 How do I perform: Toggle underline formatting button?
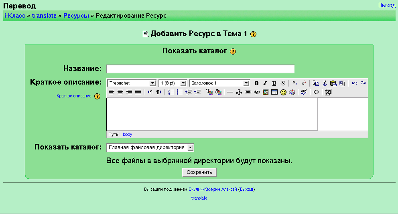(x=274, y=83)
